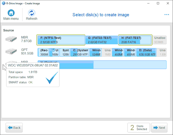Toggle F: (NTFS-Test) partition selection
The image size is (173, 135).
(x=61, y=40)
